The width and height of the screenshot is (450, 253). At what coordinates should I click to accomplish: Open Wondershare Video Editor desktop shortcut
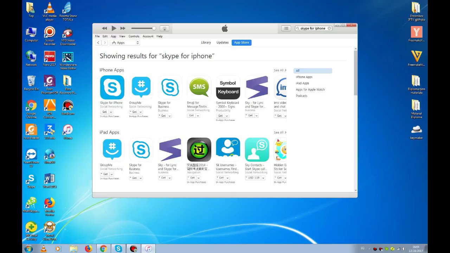click(x=68, y=60)
